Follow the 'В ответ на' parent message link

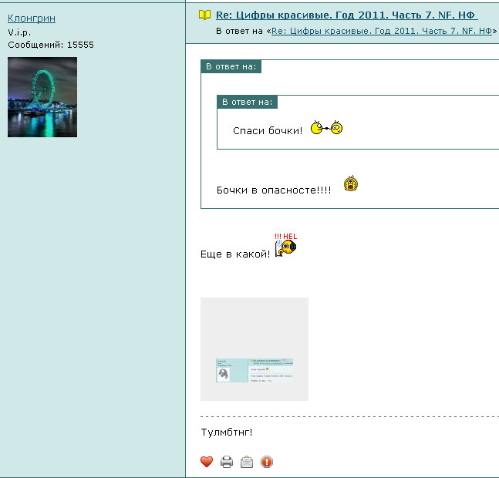click(x=382, y=31)
